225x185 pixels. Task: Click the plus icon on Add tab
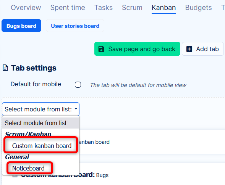tap(189, 49)
